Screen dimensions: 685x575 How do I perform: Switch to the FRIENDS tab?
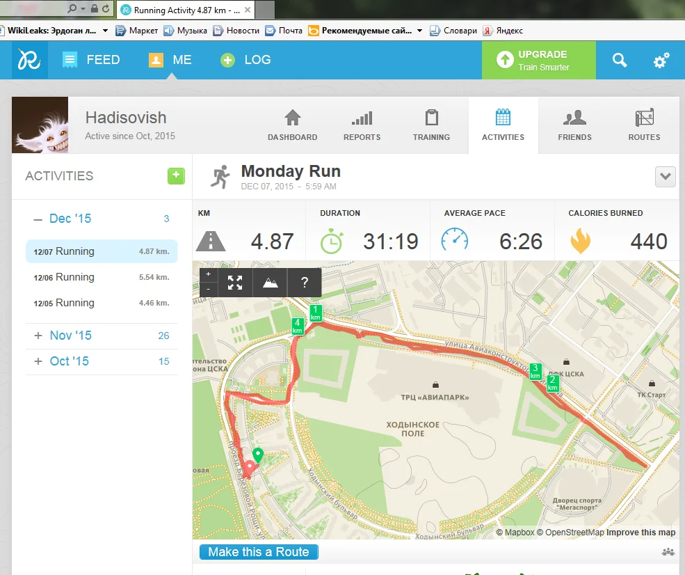[574, 125]
